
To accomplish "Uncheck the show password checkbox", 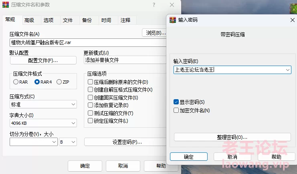I will pyautogui.click(x=176, y=102).
